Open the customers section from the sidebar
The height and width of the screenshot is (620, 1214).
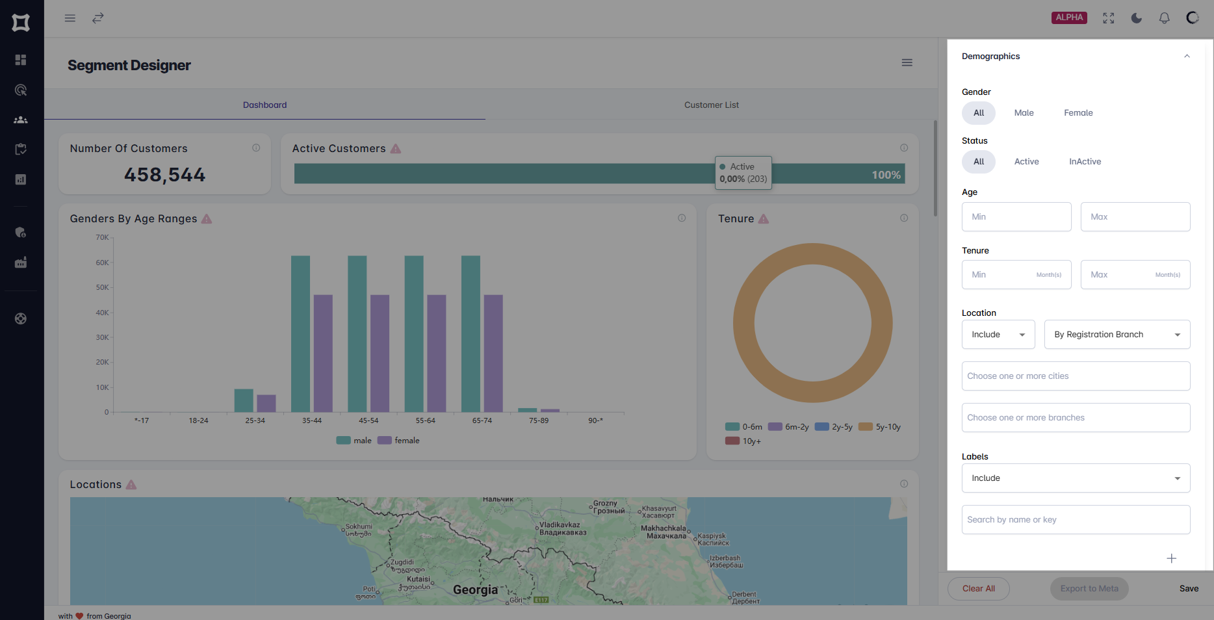[20, 120]
